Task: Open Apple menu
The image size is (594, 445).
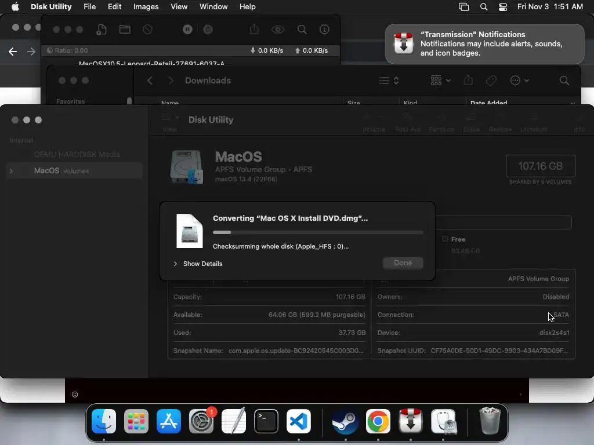Action: pos(15,7)
